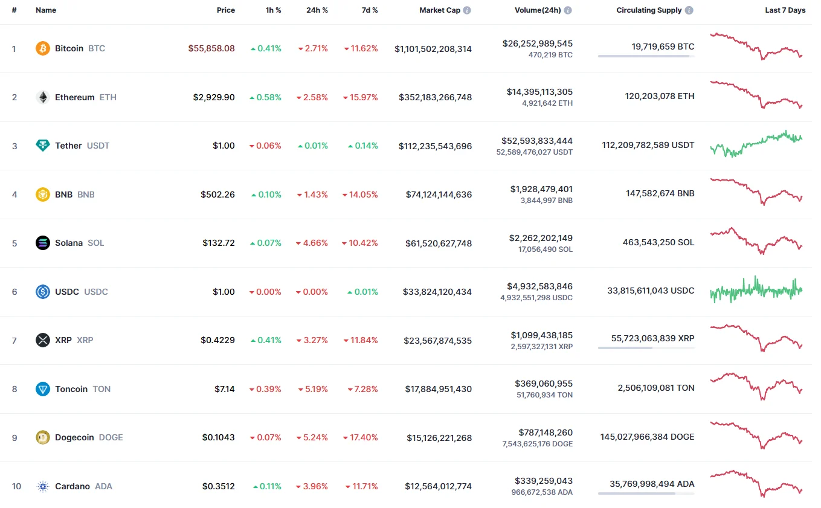821x508 pixels.
Task: Open the Toncoin TON name link
Action: pos(71,389)
